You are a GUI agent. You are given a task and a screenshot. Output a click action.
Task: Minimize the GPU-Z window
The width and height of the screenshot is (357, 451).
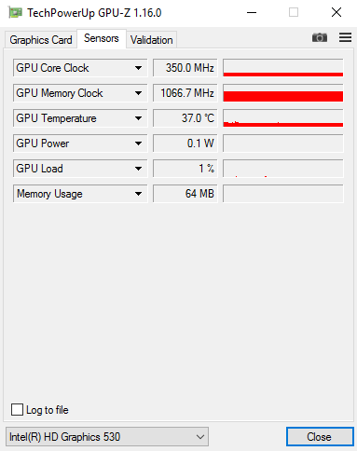coord(252,13)
